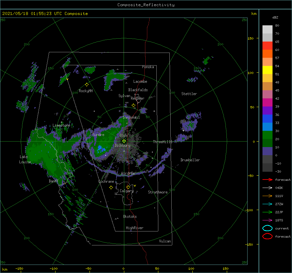
Task: Click the dBZ legend heading
Action: (x=275, y=18)
